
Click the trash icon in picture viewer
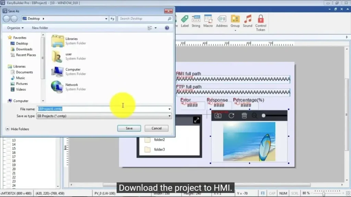click(x=244, y=116)
